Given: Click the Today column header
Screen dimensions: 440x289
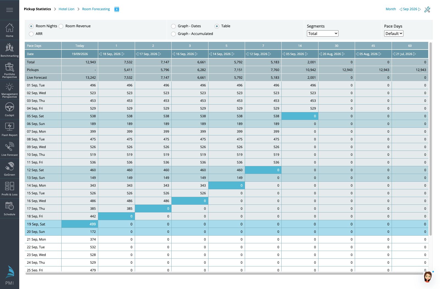Looking at the screenshot, I should pos(80,46).
